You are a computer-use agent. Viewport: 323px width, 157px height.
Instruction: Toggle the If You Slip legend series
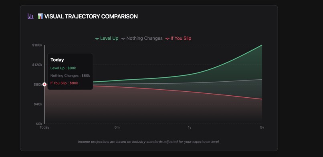[178, 38]
